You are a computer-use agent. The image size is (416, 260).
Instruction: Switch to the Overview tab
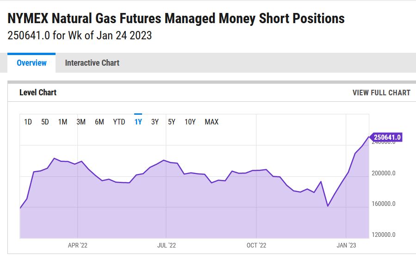point(31,63)
